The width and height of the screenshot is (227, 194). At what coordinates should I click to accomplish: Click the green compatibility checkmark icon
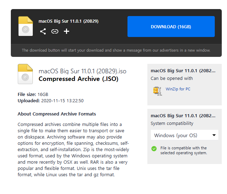point(154,149)
